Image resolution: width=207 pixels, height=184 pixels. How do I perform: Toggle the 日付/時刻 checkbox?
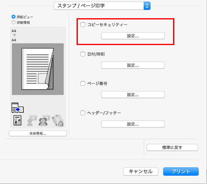(x=83, y=54)
